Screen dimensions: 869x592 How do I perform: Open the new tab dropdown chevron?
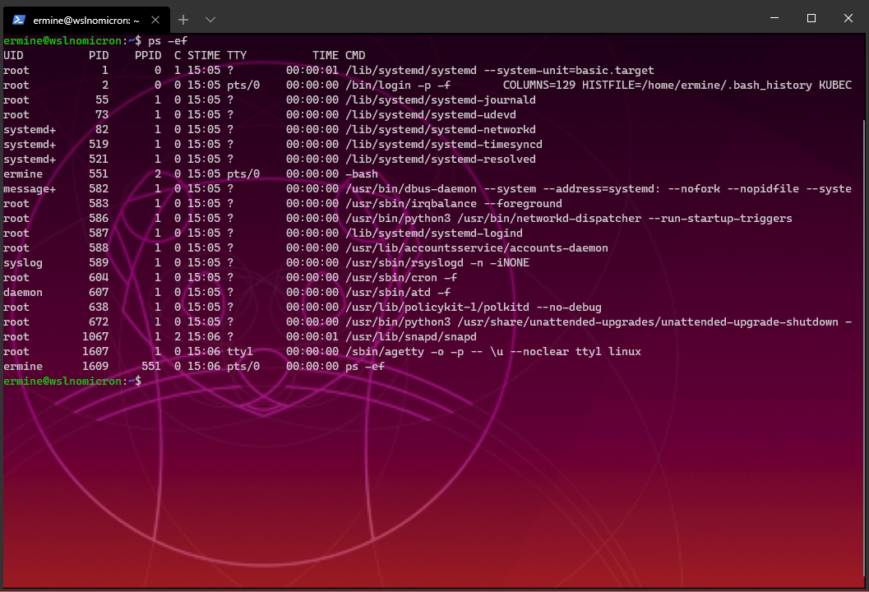209,18
